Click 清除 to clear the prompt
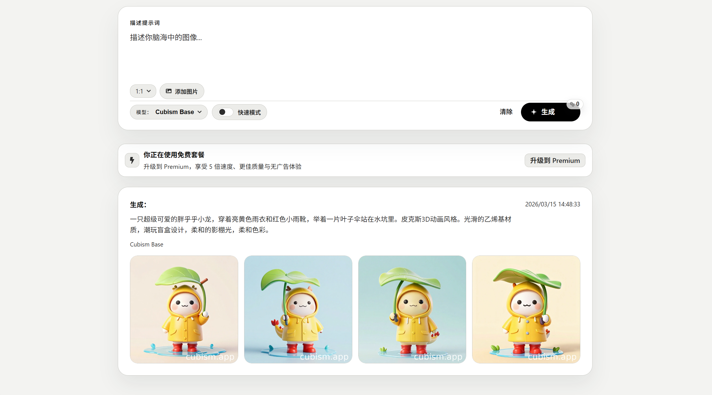 coord(506,112)
